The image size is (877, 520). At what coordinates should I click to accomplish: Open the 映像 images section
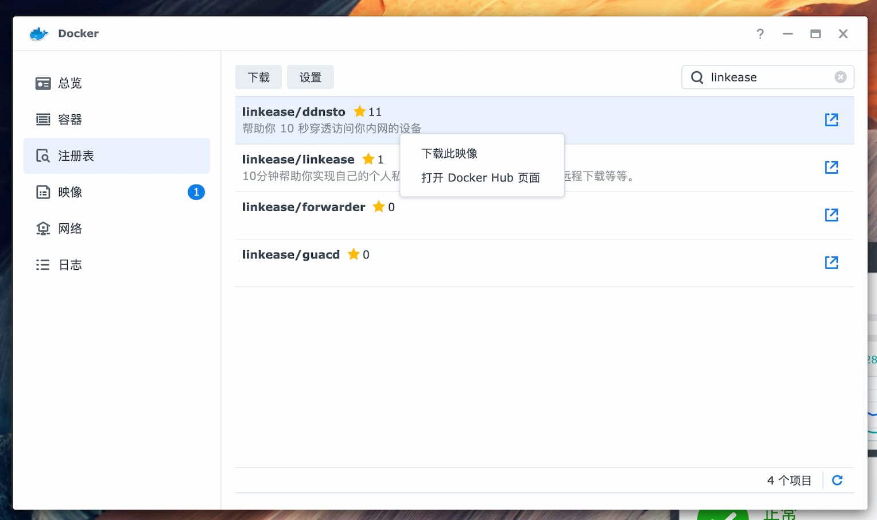point(117,192)
